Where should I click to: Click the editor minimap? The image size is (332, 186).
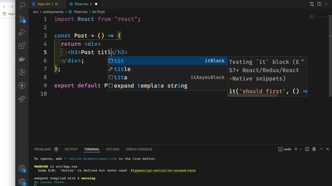(319, 17)
